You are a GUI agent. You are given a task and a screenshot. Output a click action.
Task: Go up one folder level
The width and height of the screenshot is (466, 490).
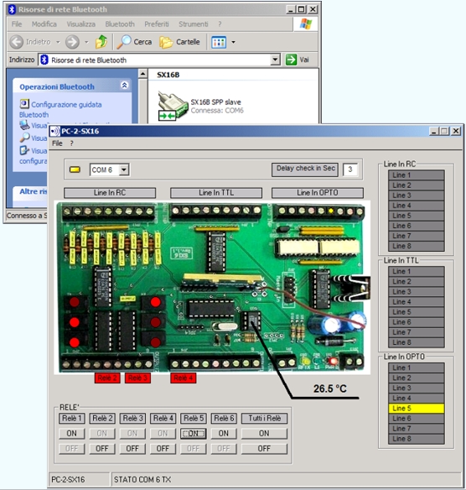[x=101, y=42]
